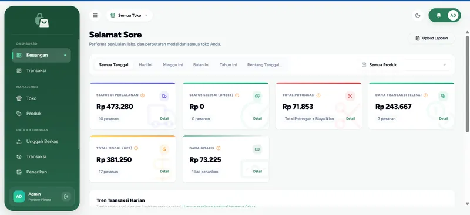Switch to dark mode with the moon icon
Screen dimensions: 470x215
pos(418,15)
